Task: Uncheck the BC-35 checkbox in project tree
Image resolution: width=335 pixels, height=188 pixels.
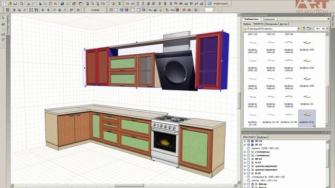Action: [249, 145]
